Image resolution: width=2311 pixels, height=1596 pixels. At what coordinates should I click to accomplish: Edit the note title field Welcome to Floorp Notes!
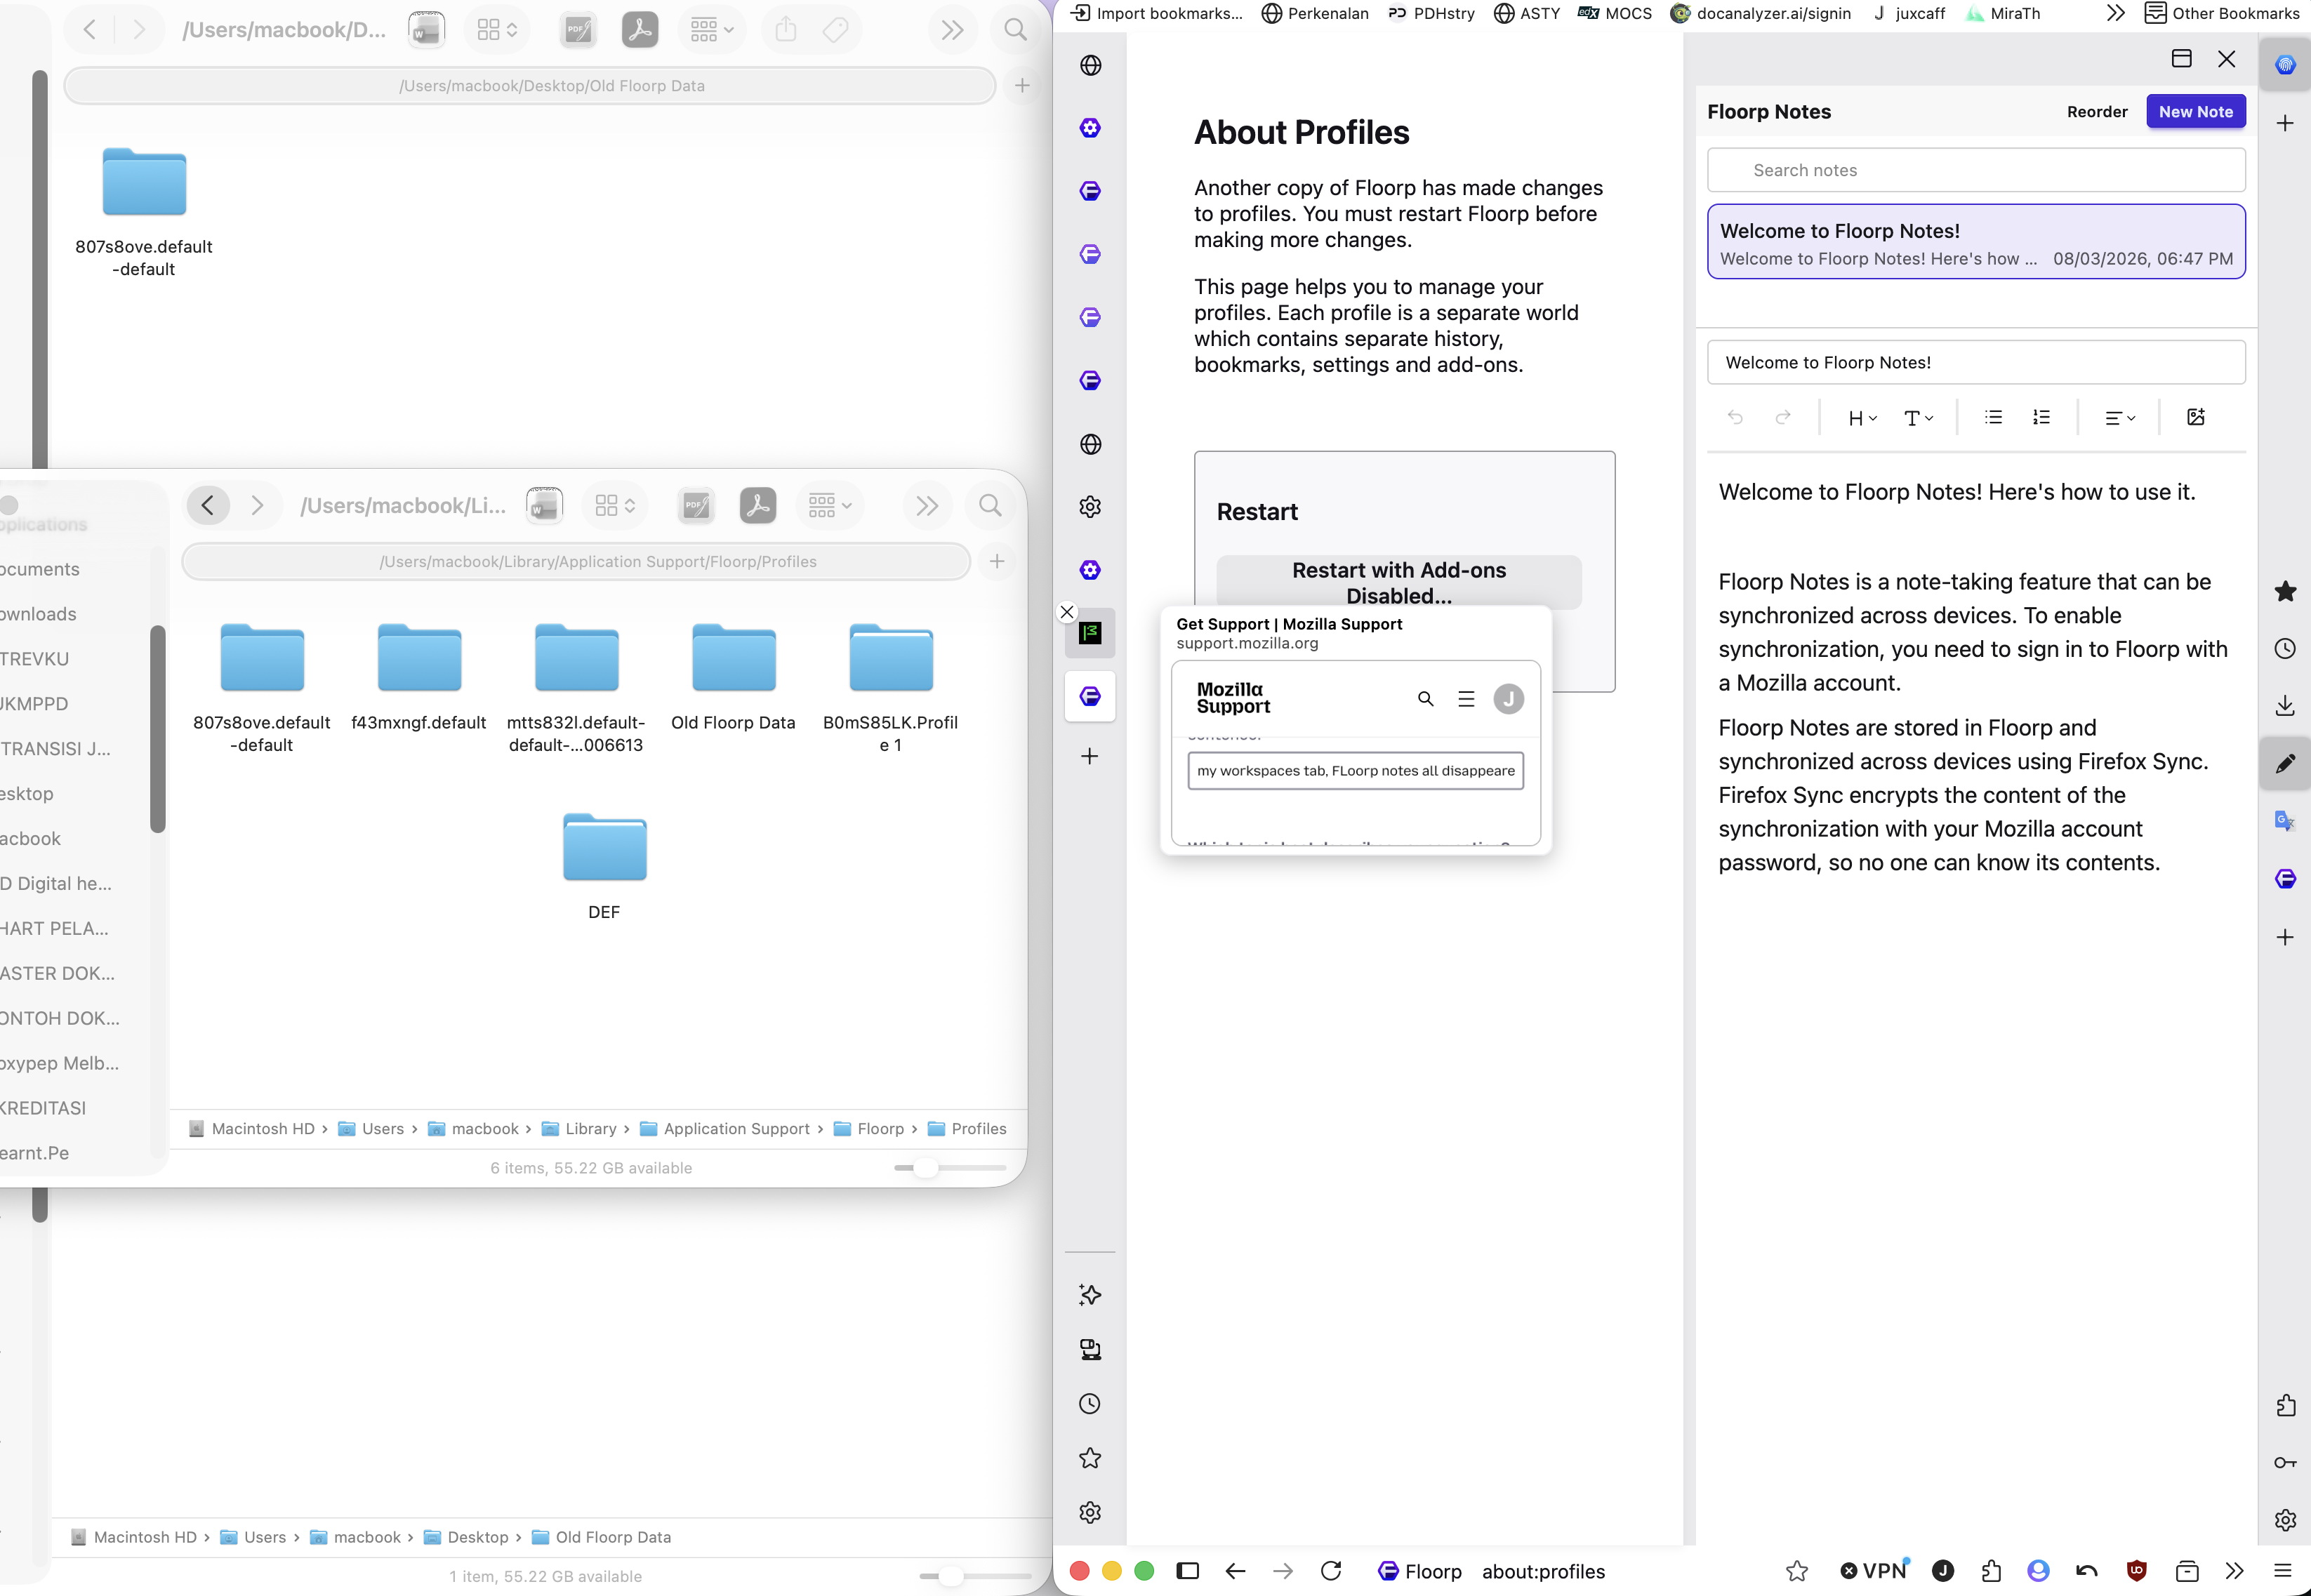pyautogui.click(x=1976, y=362)
